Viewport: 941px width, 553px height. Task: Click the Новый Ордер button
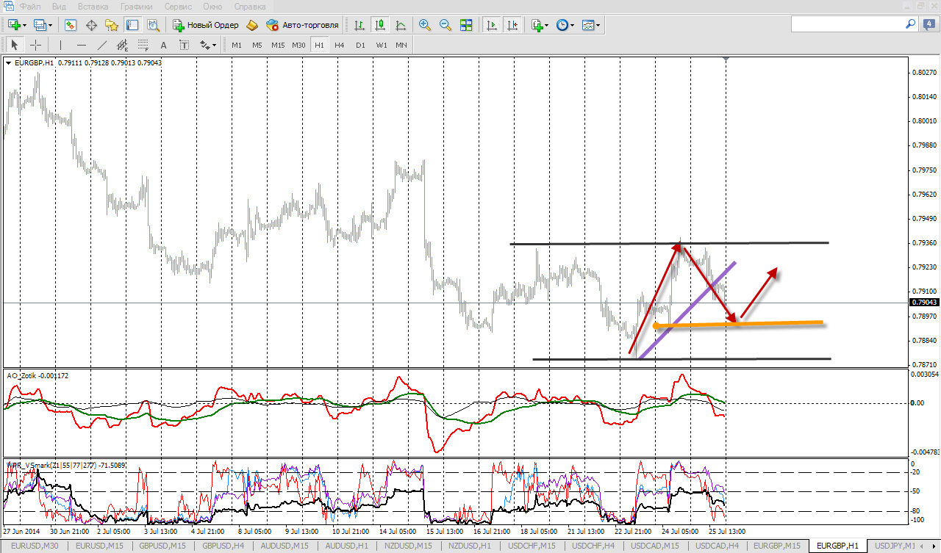206,25
